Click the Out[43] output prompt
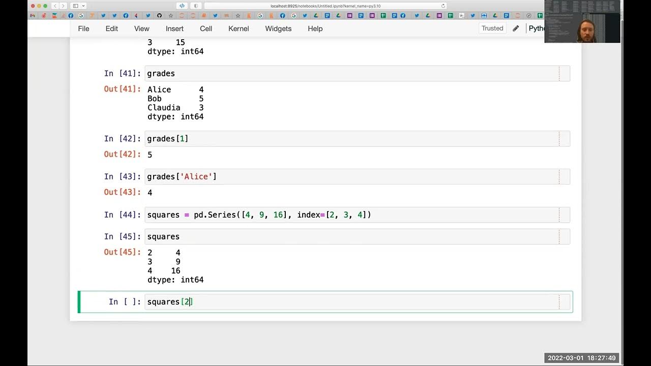Image resolution: width=651 pixels, height=366 pixels. tap(123, 192)
